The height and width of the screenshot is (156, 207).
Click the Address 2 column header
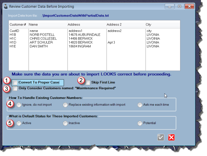(x=126, y=24)
